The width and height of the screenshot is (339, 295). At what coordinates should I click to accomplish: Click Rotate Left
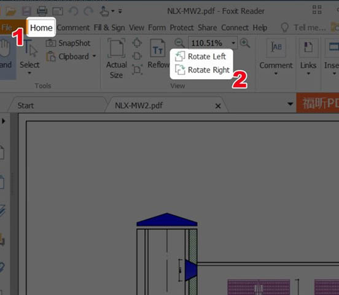[200, 56]
